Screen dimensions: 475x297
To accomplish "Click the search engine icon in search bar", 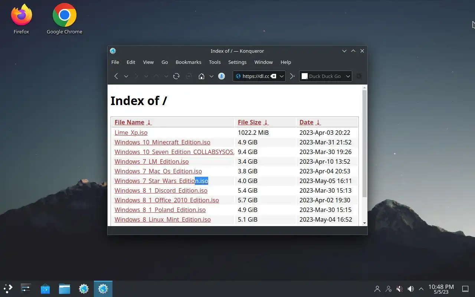I will click(305, 76).
